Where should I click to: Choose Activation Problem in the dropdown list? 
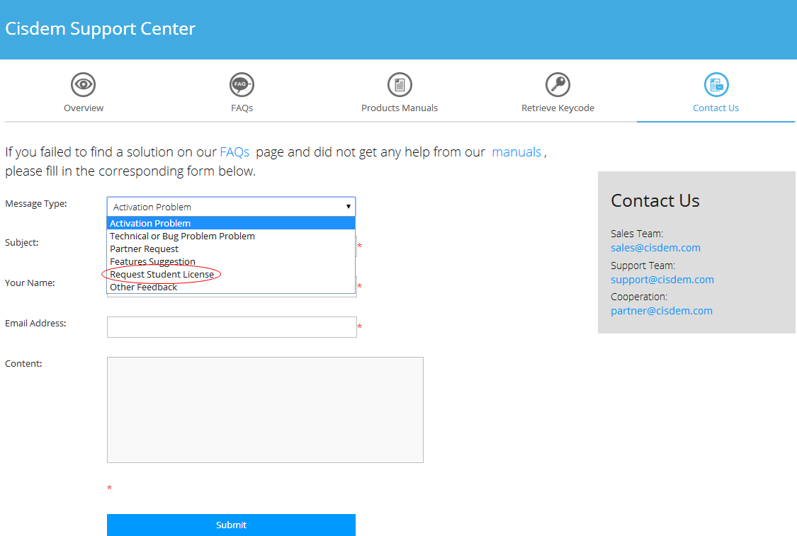[231, 223]
